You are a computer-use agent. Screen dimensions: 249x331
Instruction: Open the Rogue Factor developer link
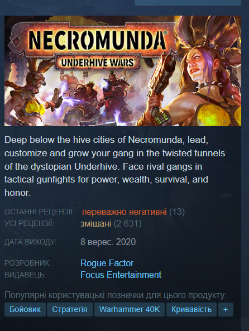[x=107, y=263]
